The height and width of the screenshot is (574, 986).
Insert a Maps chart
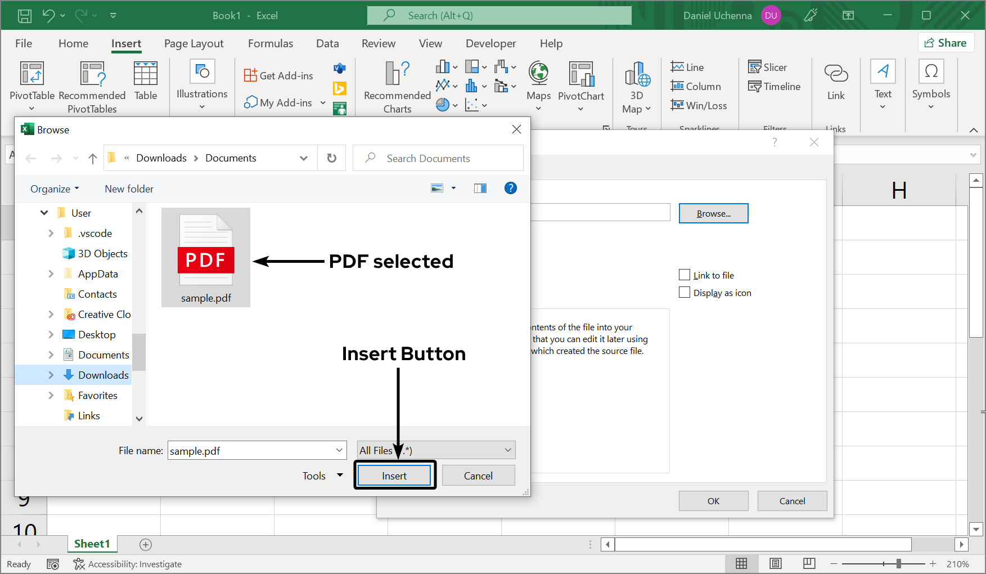(538, 86)
